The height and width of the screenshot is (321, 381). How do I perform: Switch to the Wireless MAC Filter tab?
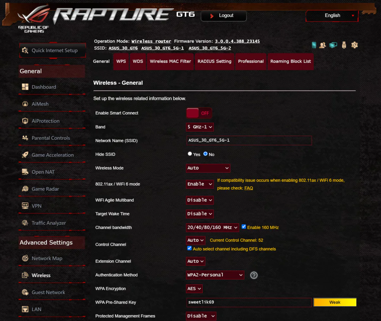(170, 61)
